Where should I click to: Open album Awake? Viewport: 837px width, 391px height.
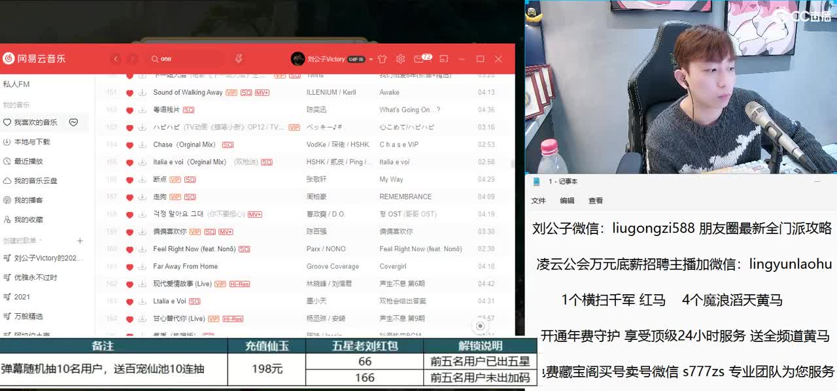tap(389, 93)
